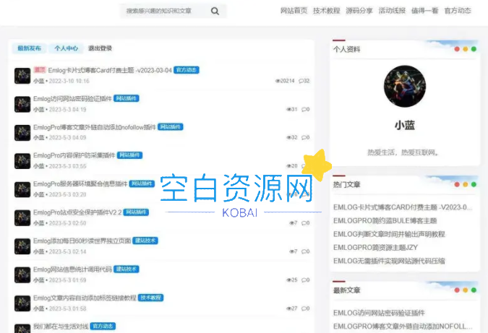Click the comment icon on 60秒读世界 row
The height and width of the screenshot is (333, 488).
[304, 251]
